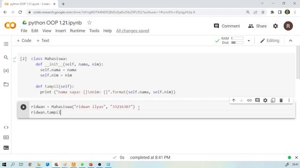The width and height of the screenshot is (300, 168).
Task: Open the Runtime menu
Action: point(77,31)
